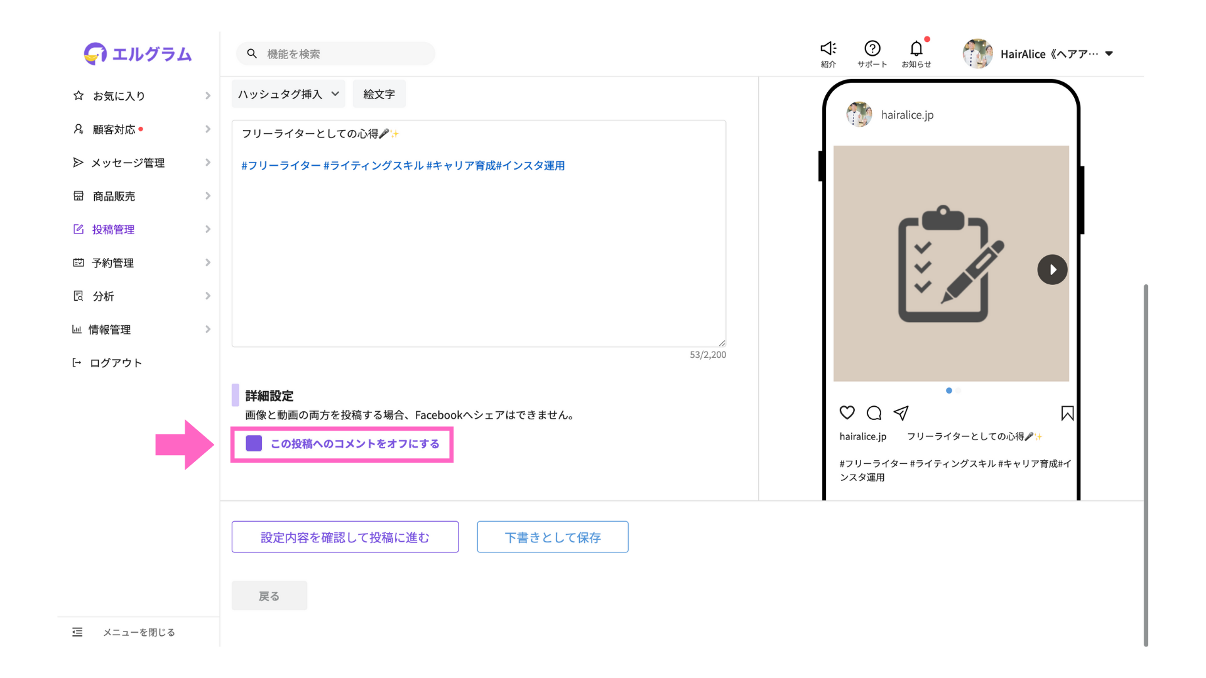Click the 詳細設定 heading
1206x678 pixels.
tap(269, 395)
